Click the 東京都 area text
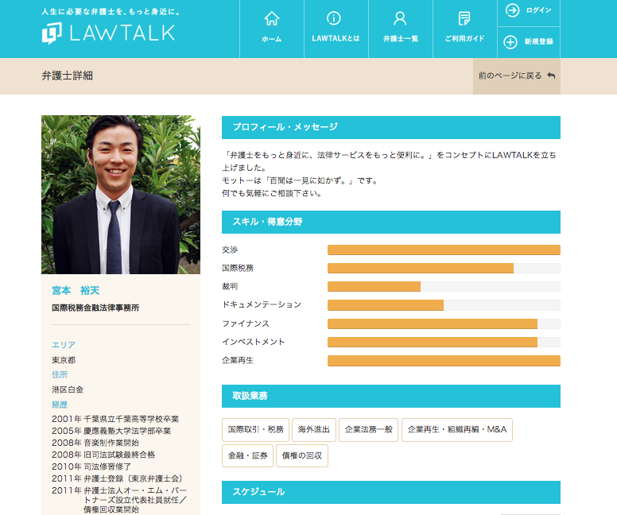The height and width of the screenshot is (515, 617). click(64, 360)
